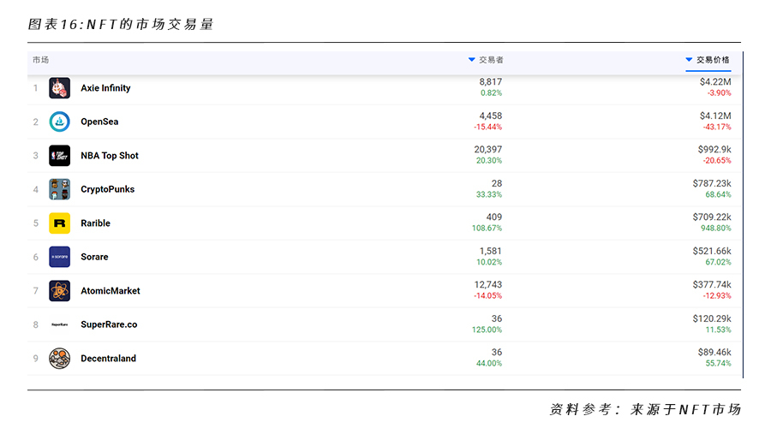
Task: Select the 交易价格 header label
Action: [x=713, y=60]
